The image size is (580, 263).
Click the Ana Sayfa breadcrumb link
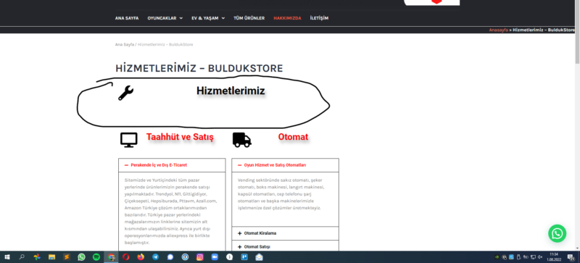point(125,44)
